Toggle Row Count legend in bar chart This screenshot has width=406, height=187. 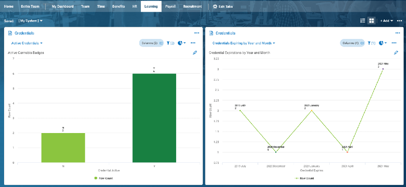104,178
